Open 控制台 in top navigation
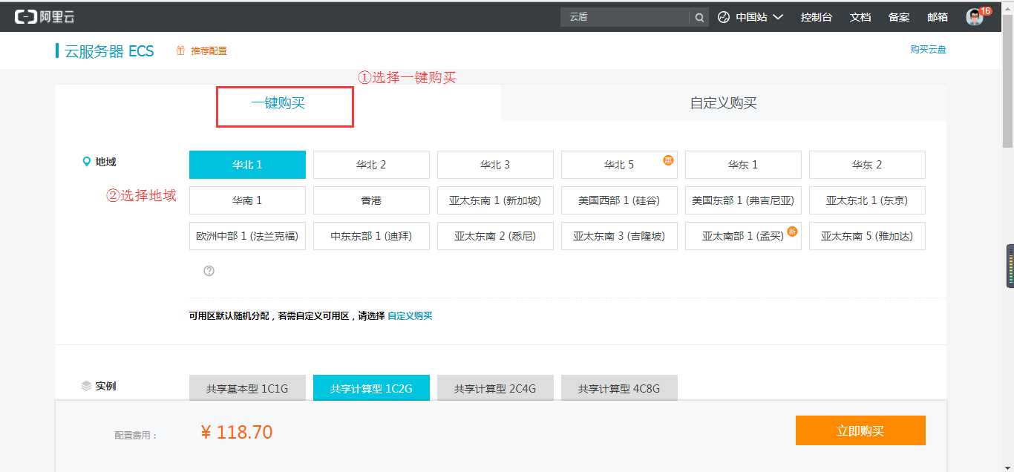Image resolution: width=1014 pixels, height=472 pixels. click(x=817, y=17)
